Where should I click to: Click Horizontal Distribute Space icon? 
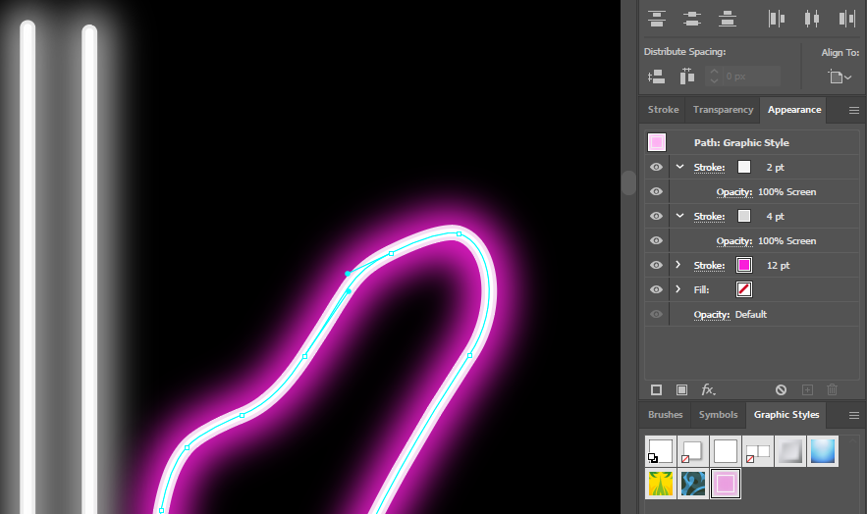[x=686, y=77]
